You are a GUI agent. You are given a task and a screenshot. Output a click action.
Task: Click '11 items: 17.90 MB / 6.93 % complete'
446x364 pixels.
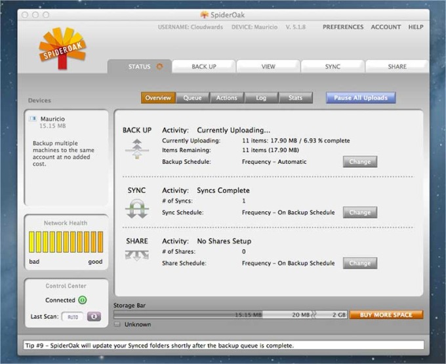point(296,140)
